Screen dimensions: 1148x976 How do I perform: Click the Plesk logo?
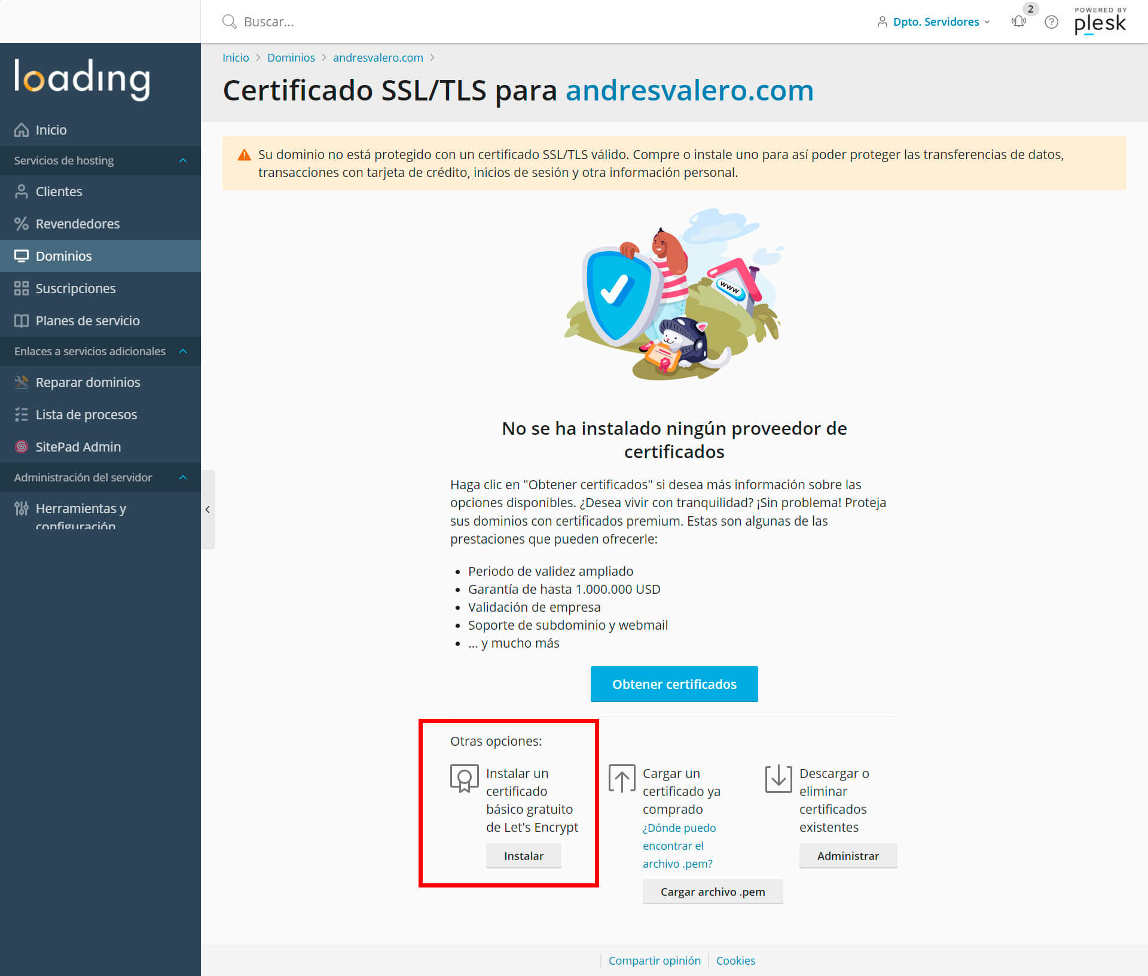[1100, 21]
